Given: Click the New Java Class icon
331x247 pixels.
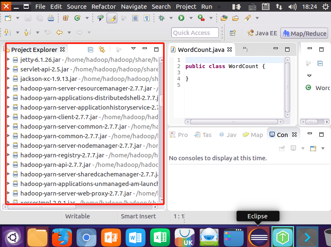Looking at the screenshot, I should 77,18.
